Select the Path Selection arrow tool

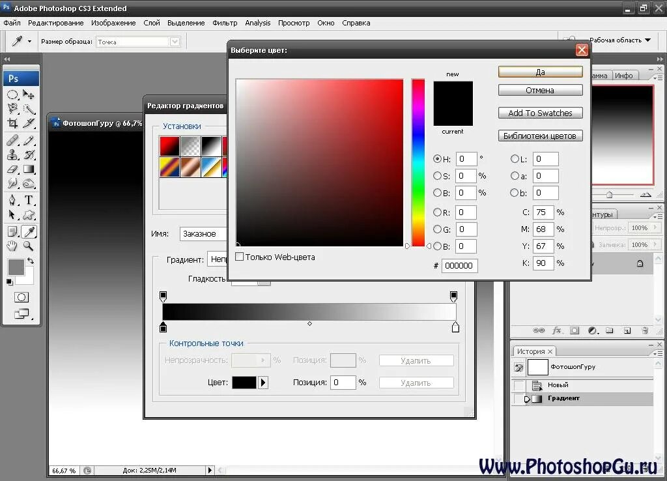point(12,214)
